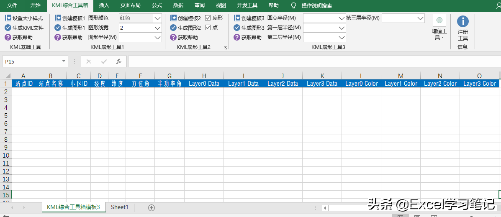Viewport: 501px width, 217px height.
Task: Click the 方位角 header cell
Action: (140, 83)
